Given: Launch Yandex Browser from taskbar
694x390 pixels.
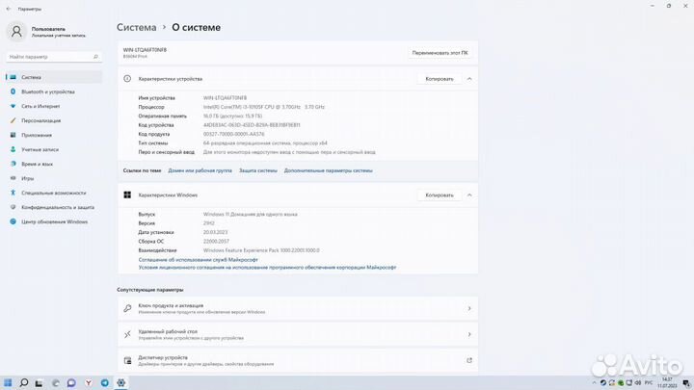Looking at the screenshot, I should click(x=88, y=382).
